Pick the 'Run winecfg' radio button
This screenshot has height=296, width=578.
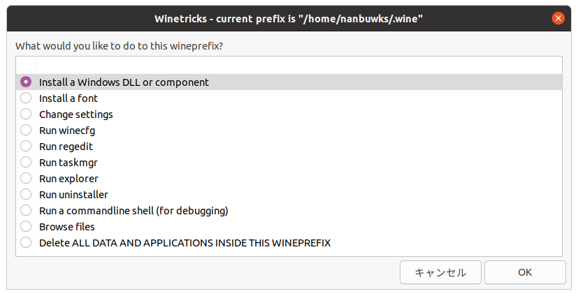(26, 131)
